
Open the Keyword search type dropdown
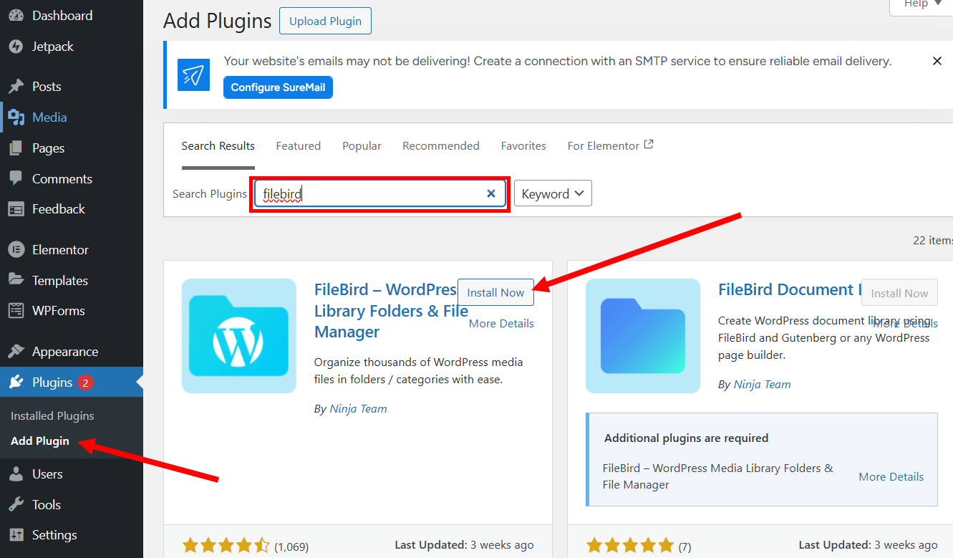pyautogui.click(x=553, y=193)
